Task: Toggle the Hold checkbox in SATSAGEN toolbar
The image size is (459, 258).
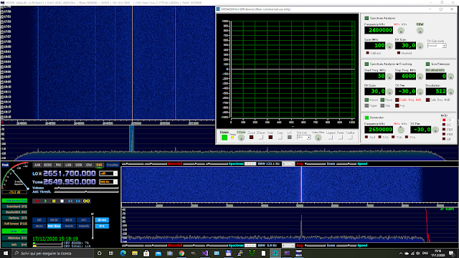Action: pos(270,137)
